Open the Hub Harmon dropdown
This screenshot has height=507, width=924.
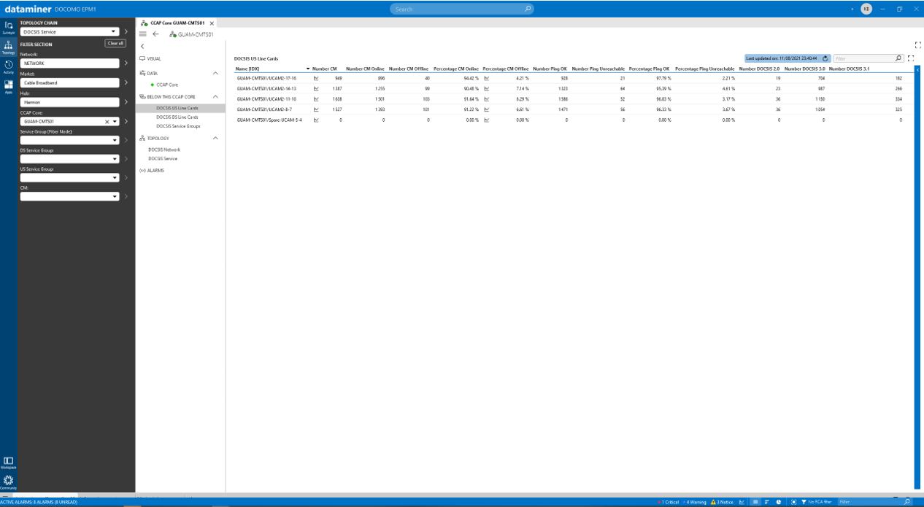coord(69,102)
